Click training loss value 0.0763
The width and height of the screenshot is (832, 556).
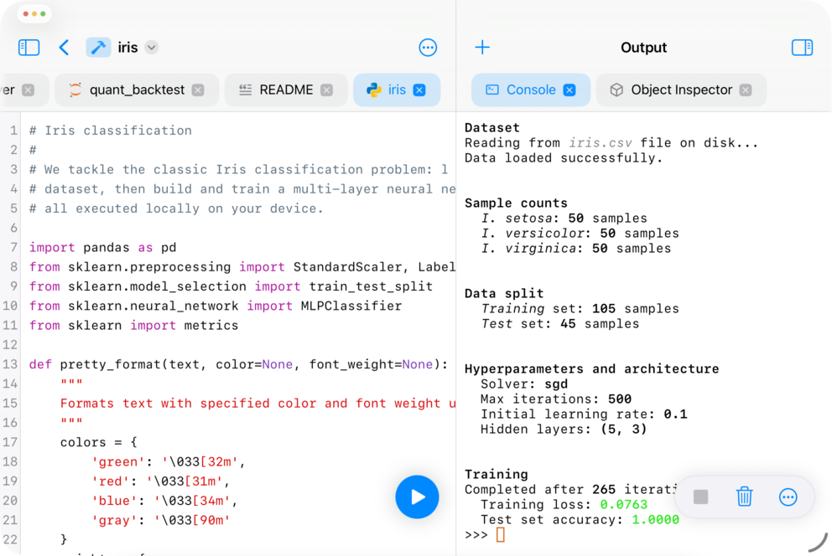[623, 505]
